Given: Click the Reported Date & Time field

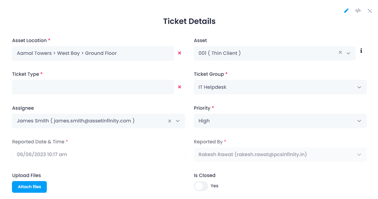Looking at the screenshot, I should [98, 154].
